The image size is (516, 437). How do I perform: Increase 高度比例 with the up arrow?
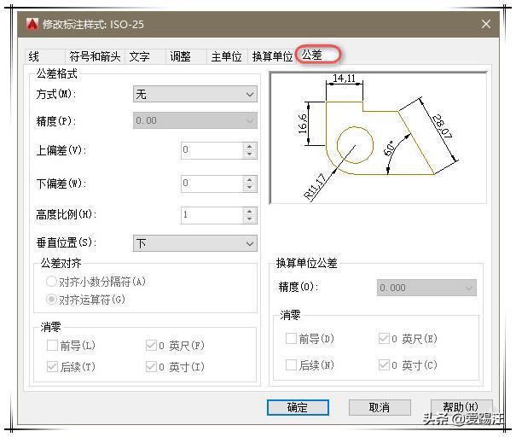coord(250,211)
